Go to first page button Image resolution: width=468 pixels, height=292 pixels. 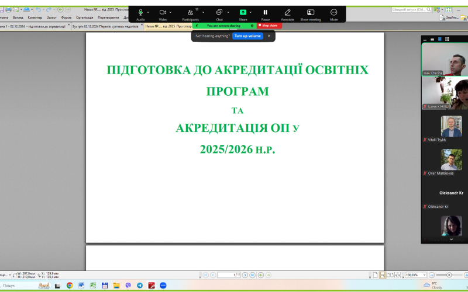pos(206,275)
